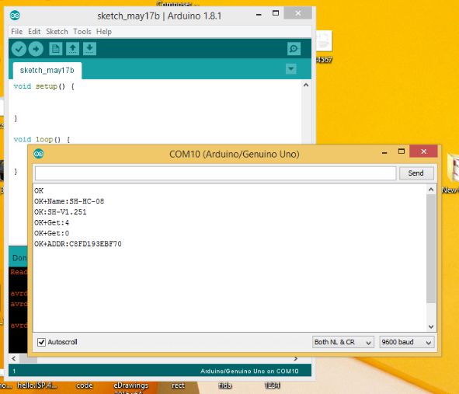Minimize the COM10 serial monitor window

pos(384,152)
